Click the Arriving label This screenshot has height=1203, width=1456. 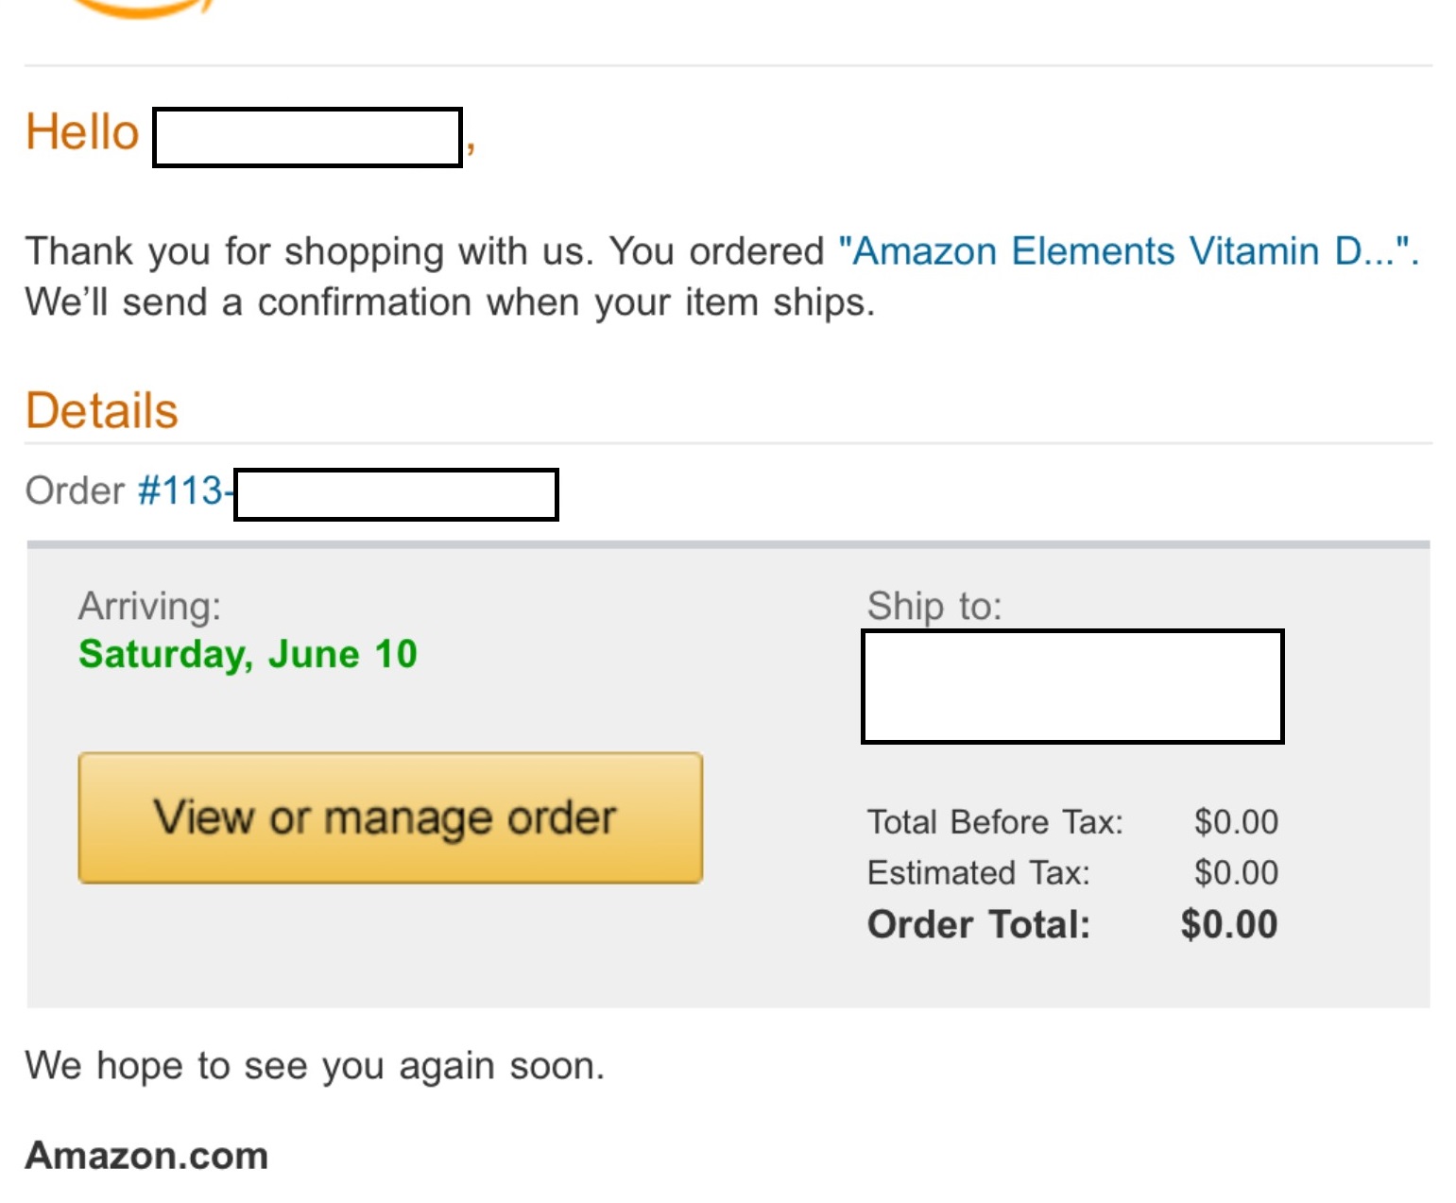tap(149, 606)
